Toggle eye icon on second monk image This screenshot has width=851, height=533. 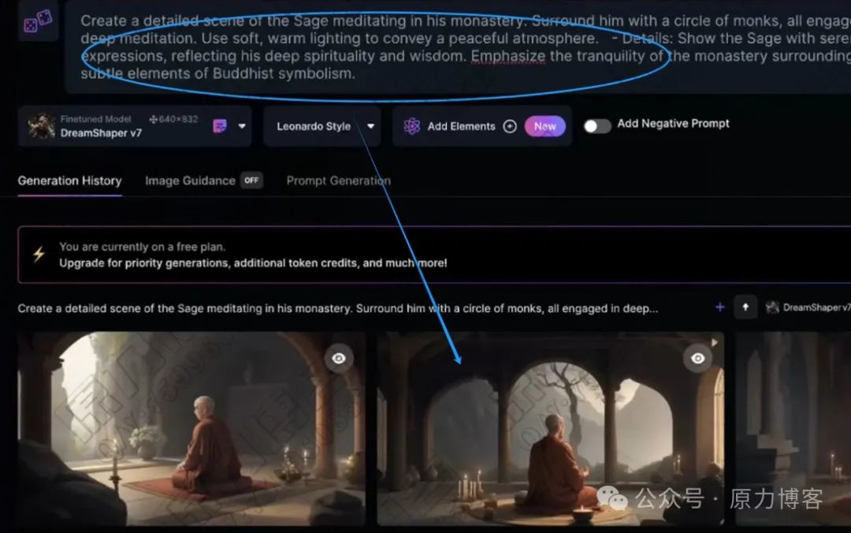point(698,358)
